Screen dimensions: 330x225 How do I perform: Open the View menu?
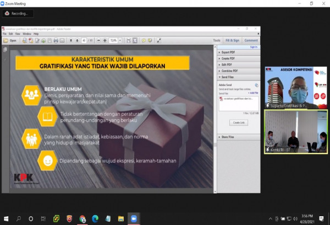click(x=19, y=34)
